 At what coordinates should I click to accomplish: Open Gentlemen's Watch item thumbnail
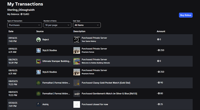[x=77, y=93]
